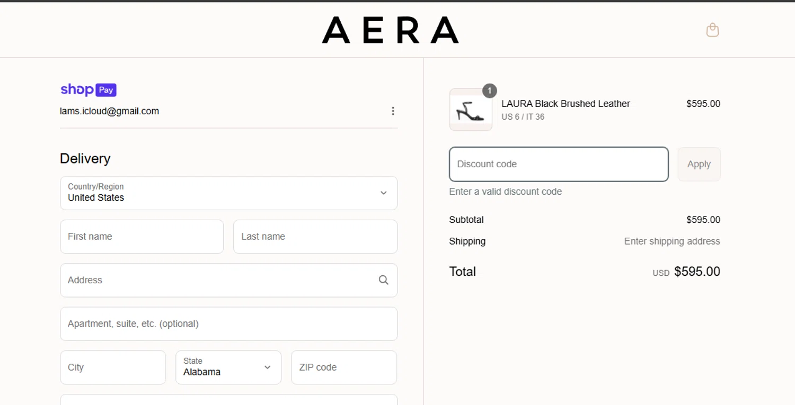Click the LAURA Black Brushed Leather title

coord(566,104)
